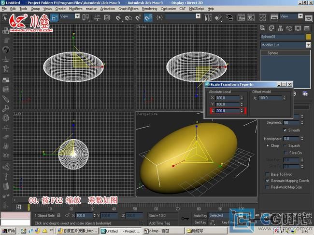
Task: Switch to the Utilities command panel
Action: coord(307,28)
